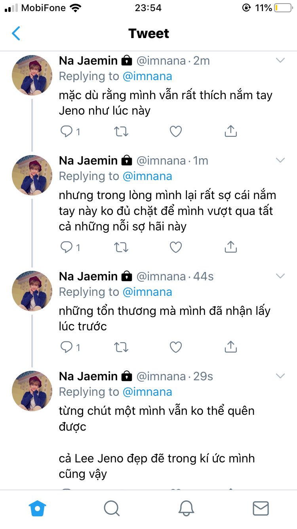The image size is (297, 529).
Task: Open Na Jaemin's avatar on 1m tweet
Action: point(32,175)
